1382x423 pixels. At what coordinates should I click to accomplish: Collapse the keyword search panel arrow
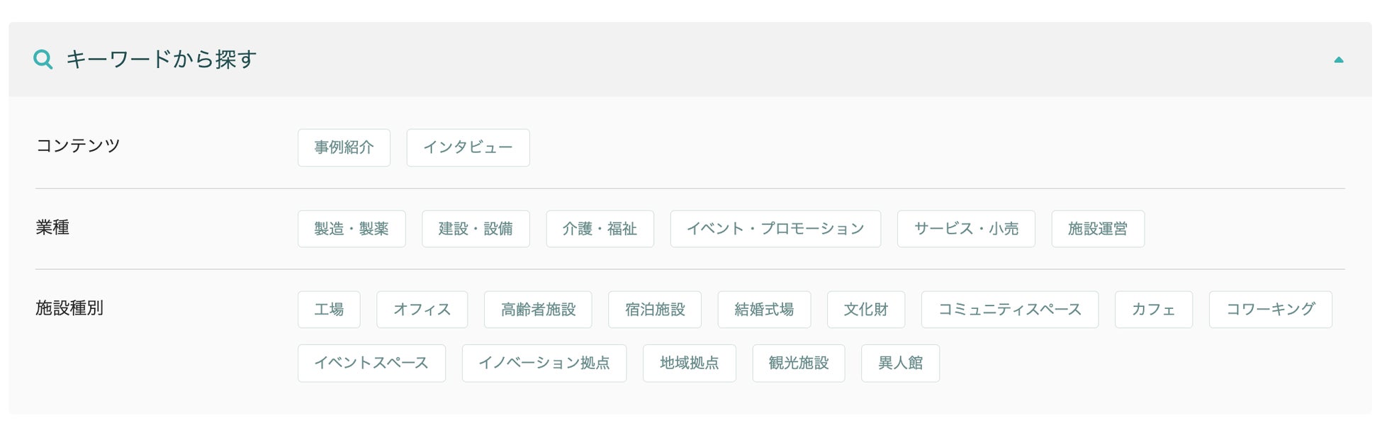(x=1338, y=60)
